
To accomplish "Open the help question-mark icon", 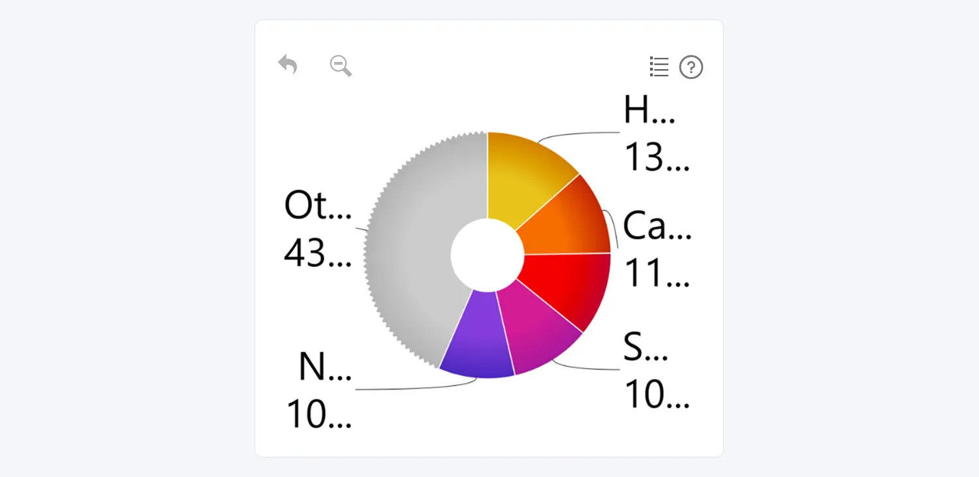I will (691, 67).
